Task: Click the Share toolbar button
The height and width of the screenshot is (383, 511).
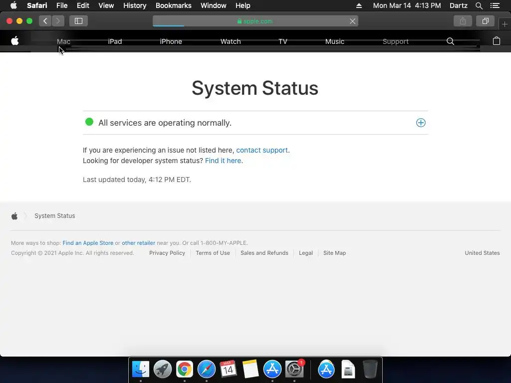Action: (463, 21)
